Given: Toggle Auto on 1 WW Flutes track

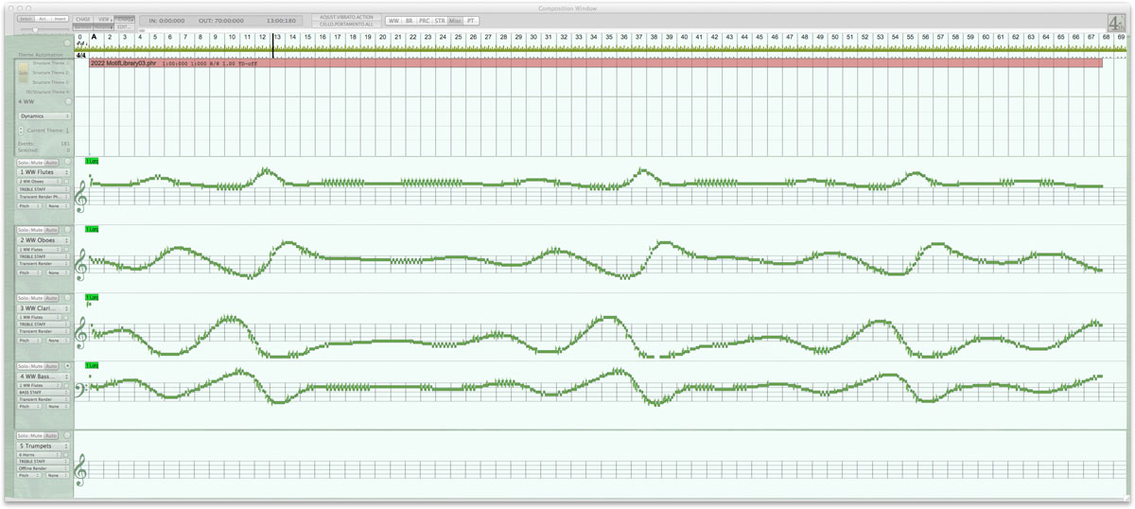Looking at the screenshot, I should [52, 162].
